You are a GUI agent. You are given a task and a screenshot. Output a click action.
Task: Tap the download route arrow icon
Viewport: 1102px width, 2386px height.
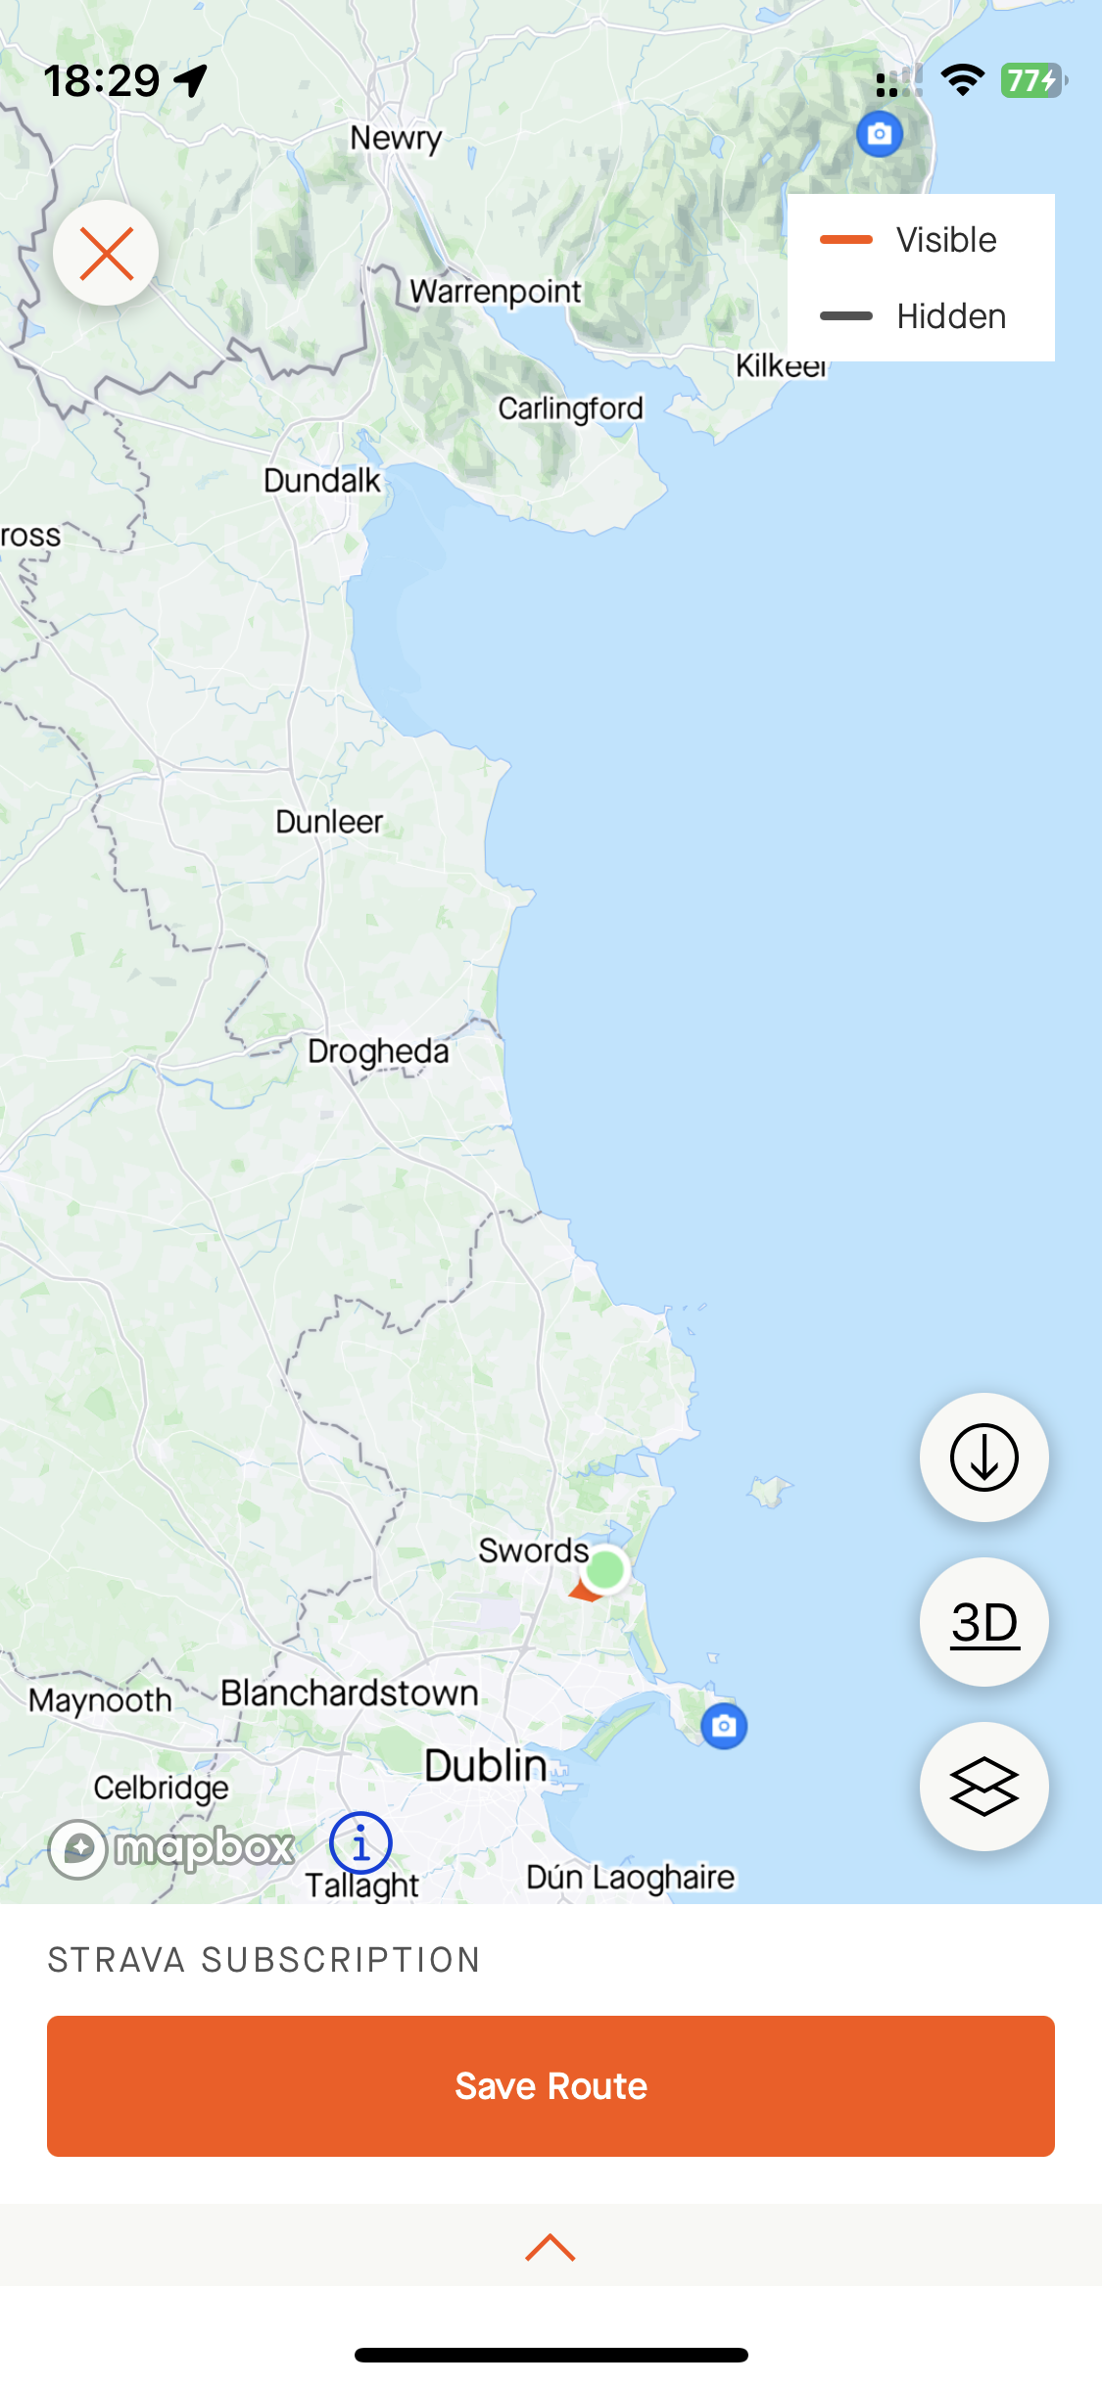[x=983, y=1457]
